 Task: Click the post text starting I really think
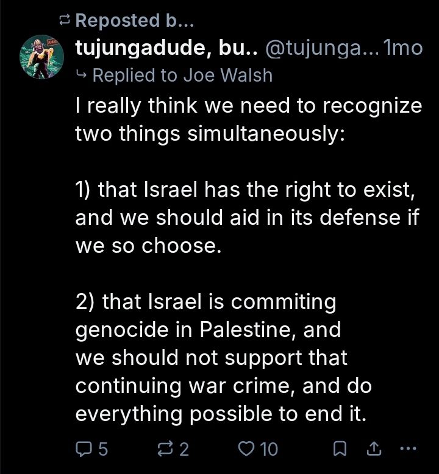coord(248,119)
